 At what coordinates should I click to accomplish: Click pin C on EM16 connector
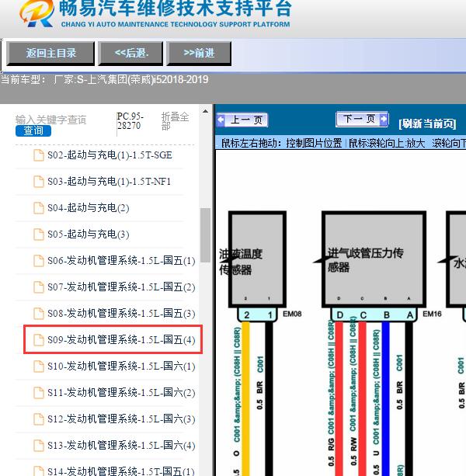363,315
